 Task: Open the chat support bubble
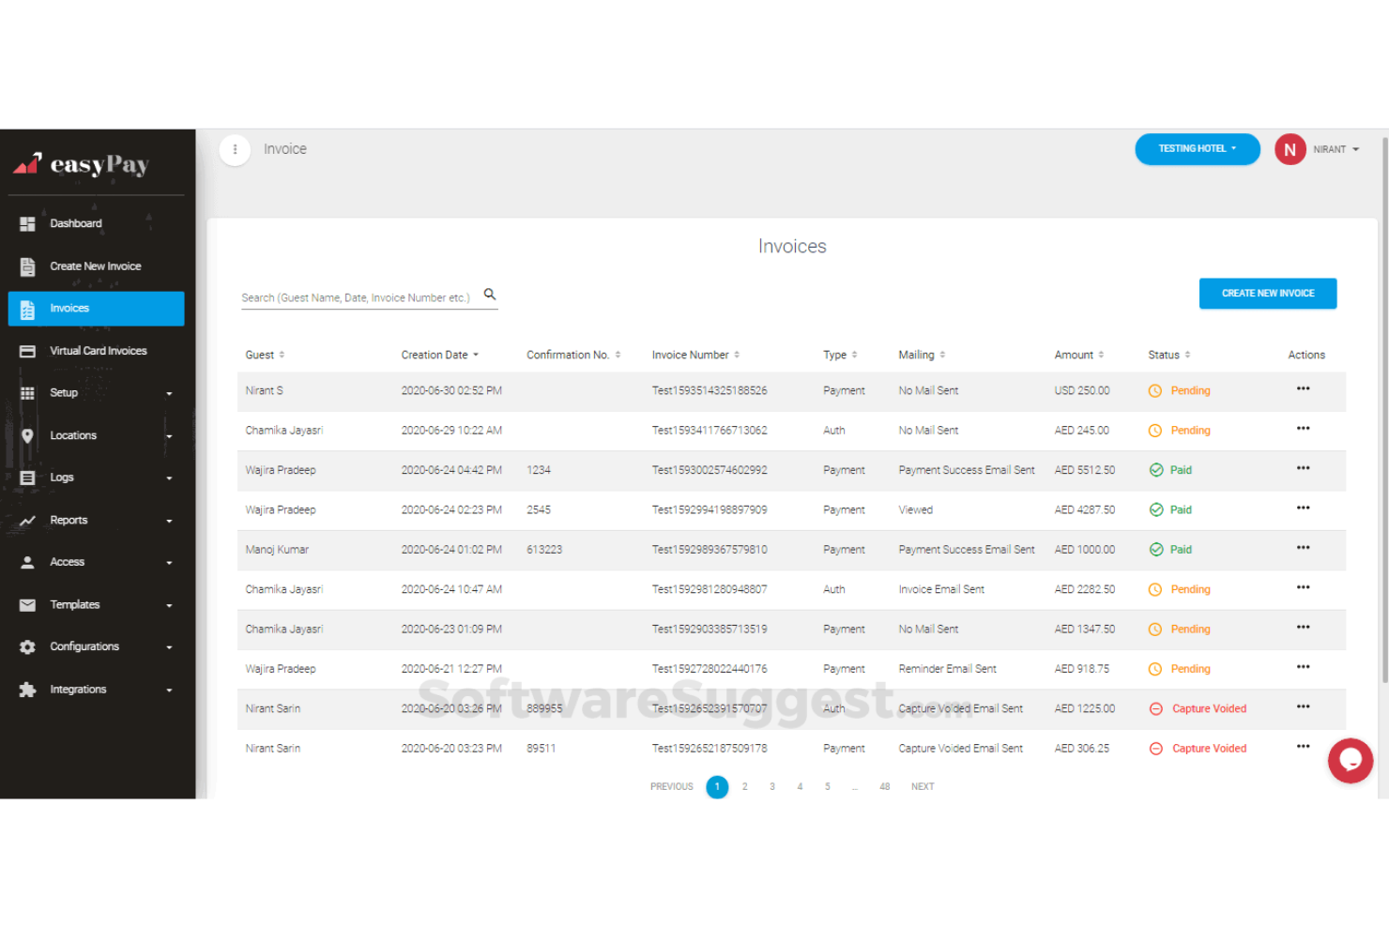point(1350,760)
